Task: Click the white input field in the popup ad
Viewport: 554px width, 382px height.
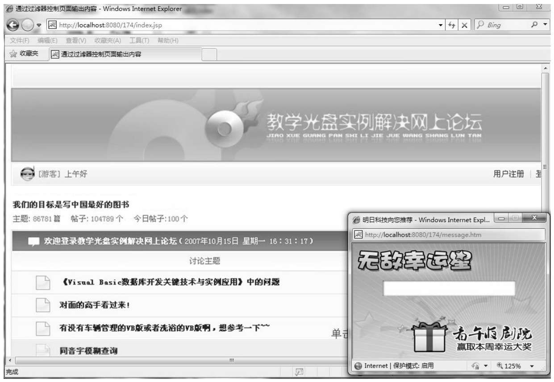Action: 449,289
